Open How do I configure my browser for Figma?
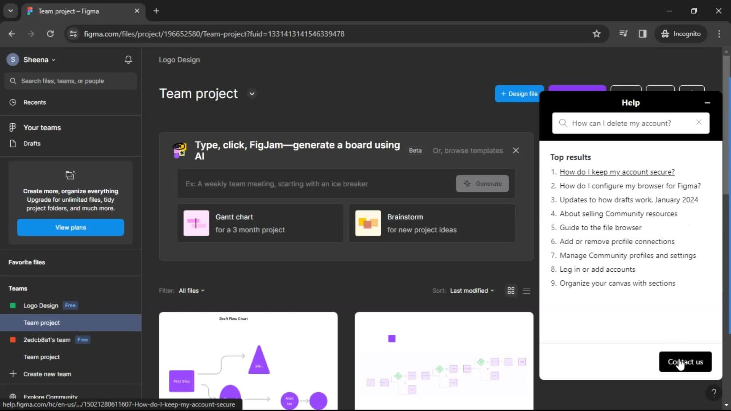The width and height of the screenshot is (731, 411). [630, 186]
